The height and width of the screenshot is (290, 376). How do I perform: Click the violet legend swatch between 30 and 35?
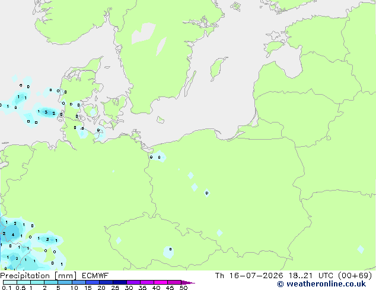pos(133,282)
